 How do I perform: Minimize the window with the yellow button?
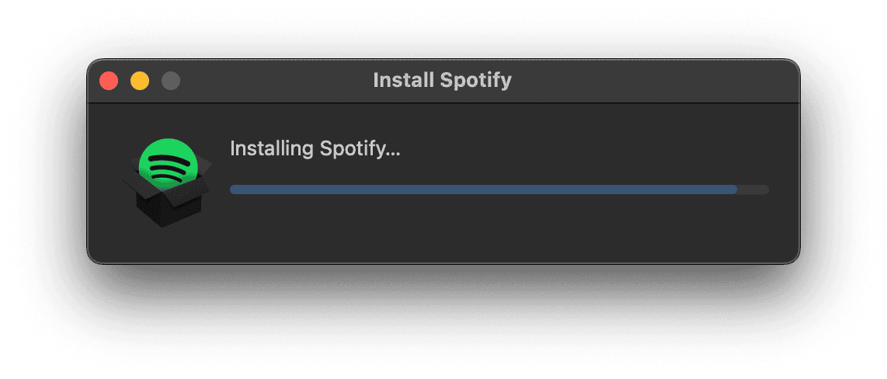point(140,80)
